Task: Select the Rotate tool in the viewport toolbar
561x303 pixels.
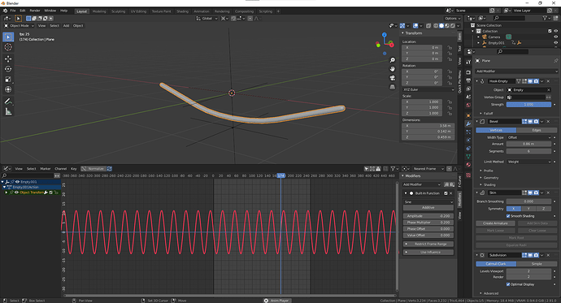Action: pos(8,69)
